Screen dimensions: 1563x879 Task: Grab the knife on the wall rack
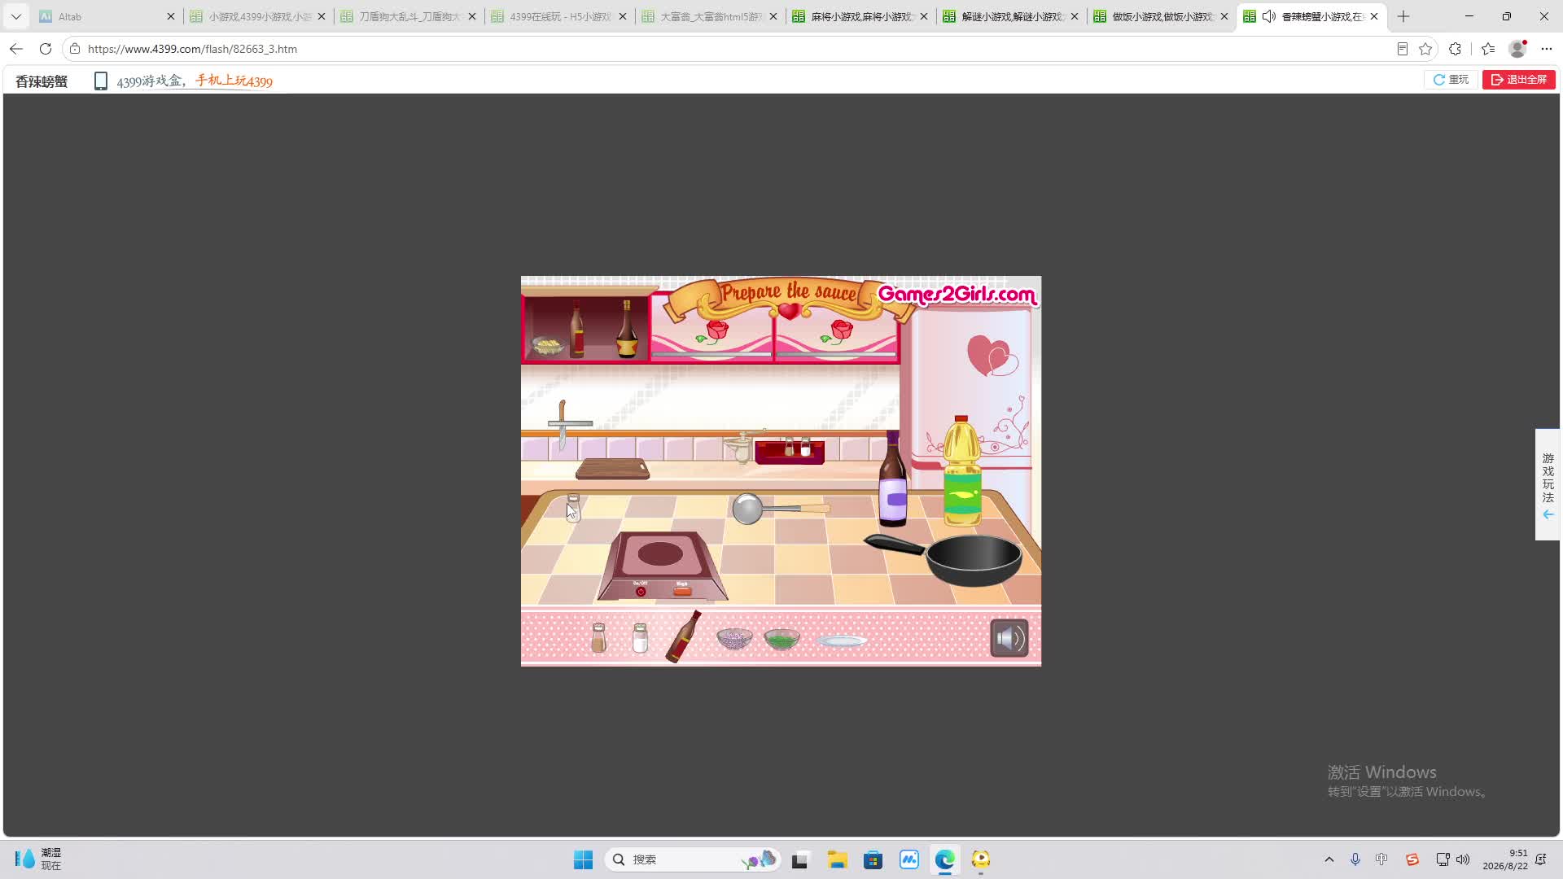pyautogui.click(x=563, y=425)
